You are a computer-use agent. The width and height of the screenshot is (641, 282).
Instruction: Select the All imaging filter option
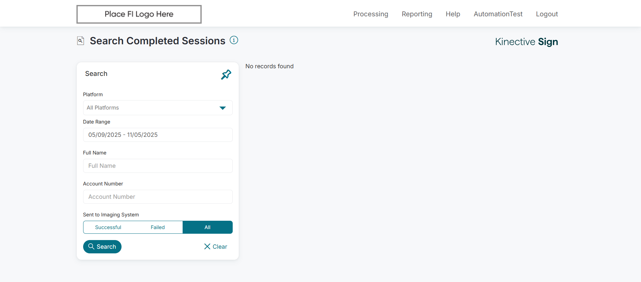click(x=207, y=227)
